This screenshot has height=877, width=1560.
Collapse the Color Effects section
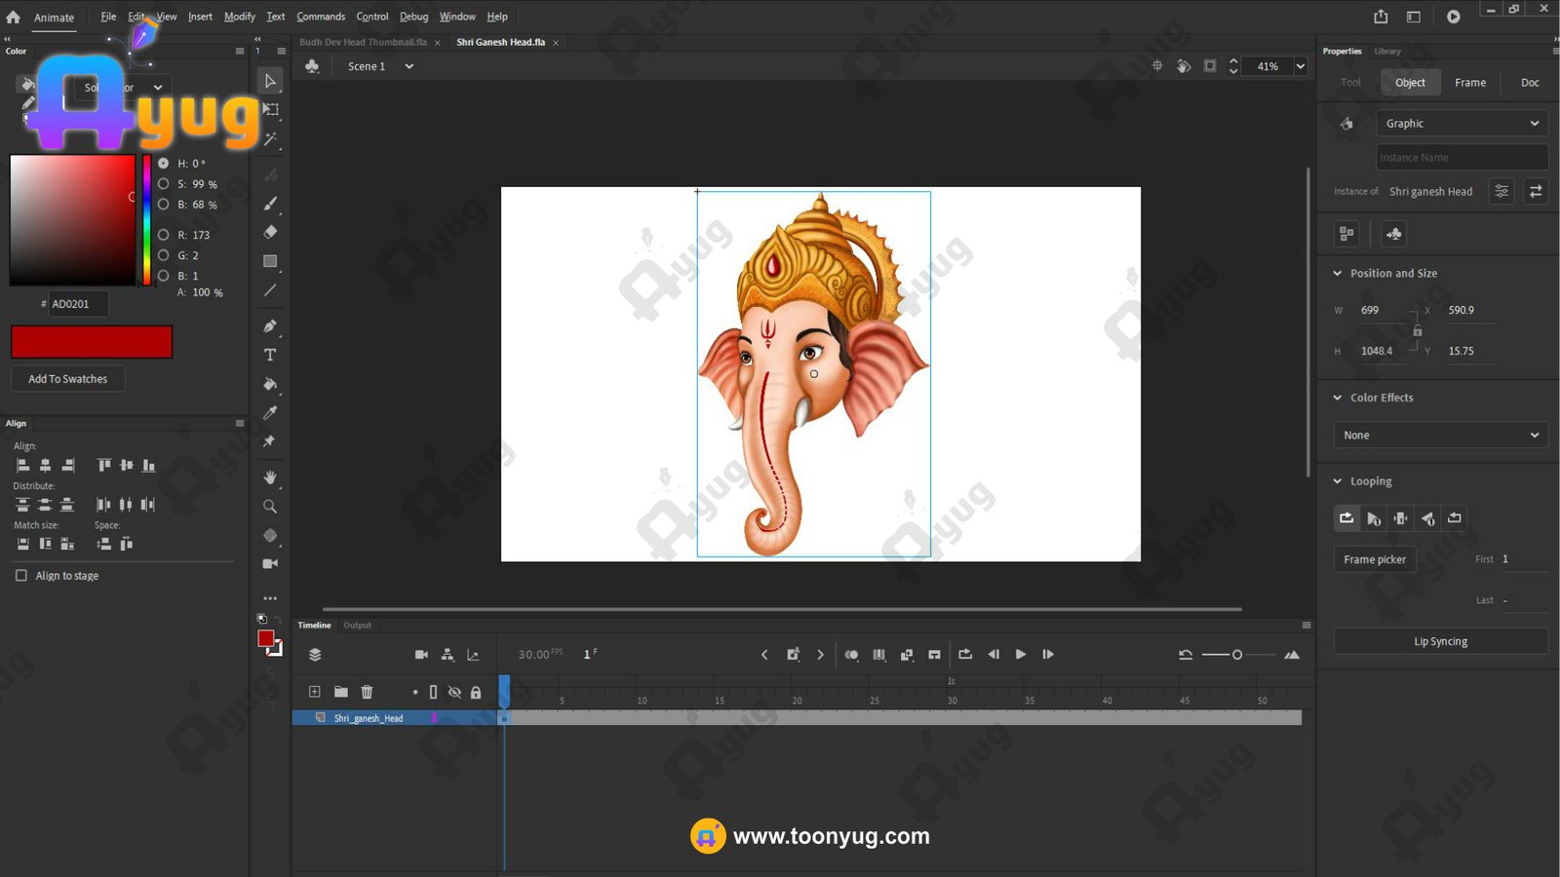[x=1338, y=398]
